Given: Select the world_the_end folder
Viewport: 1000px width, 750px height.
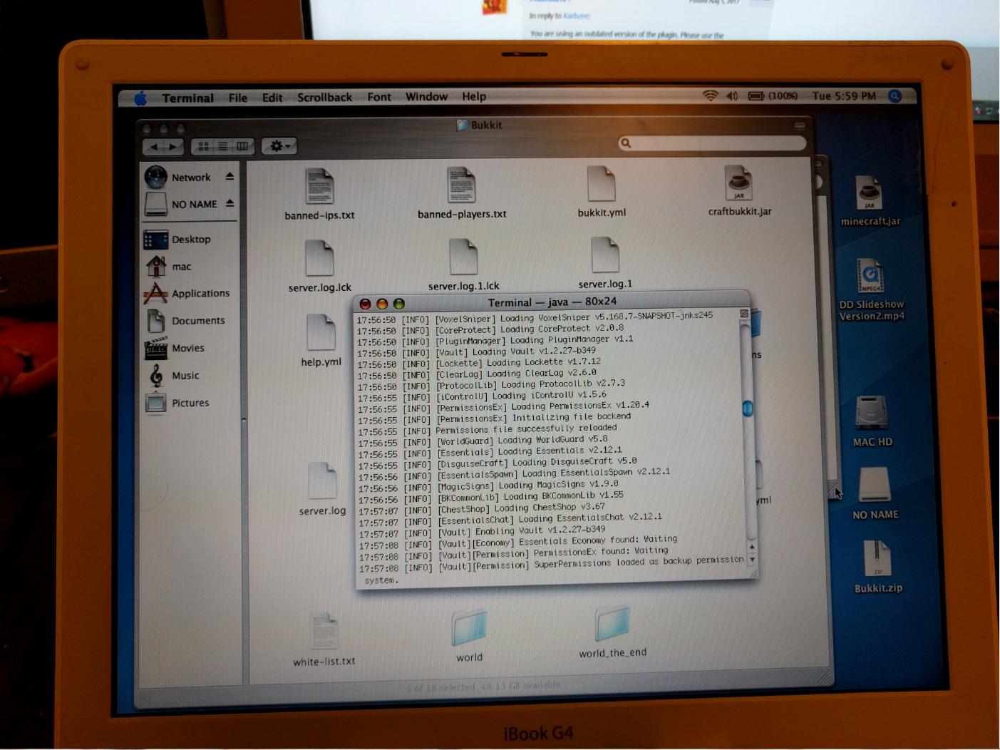Looking at the screenshot, I should coord(612,632).
